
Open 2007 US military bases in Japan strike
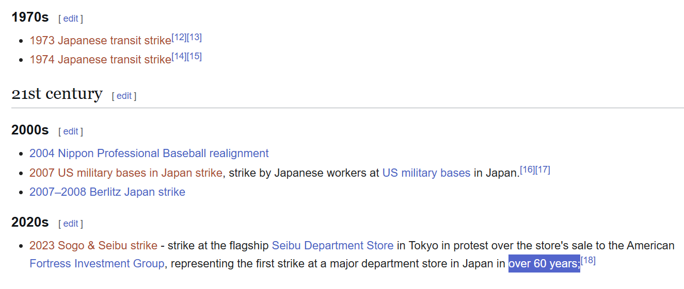125,173
